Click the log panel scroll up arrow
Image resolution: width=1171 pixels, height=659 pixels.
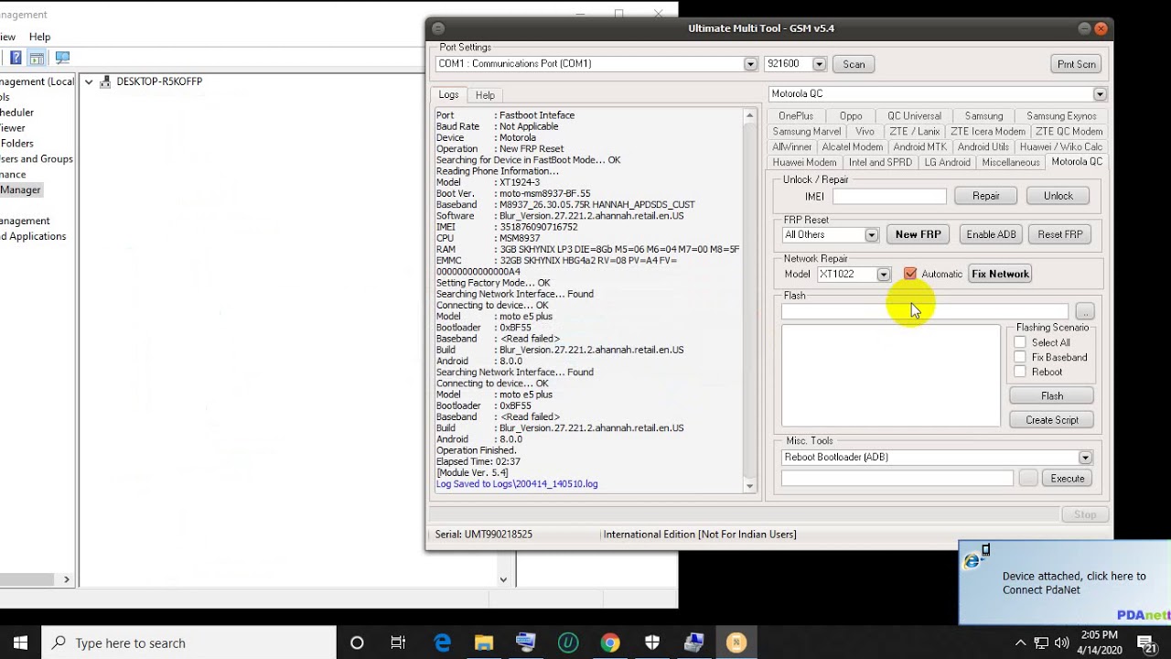(750, 115)
